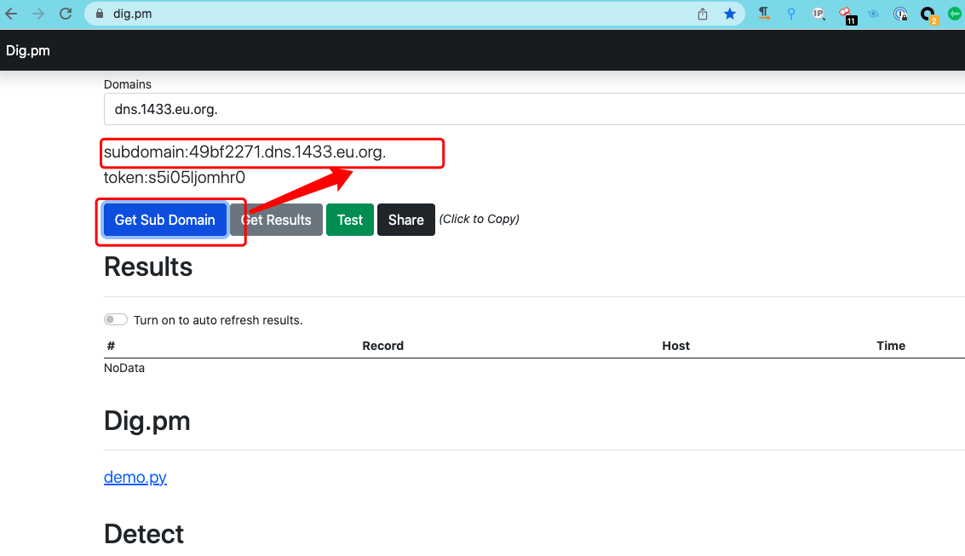Open the red extension with 11 badge
This screenshot has height=556, width=965.
click(846, 14)
